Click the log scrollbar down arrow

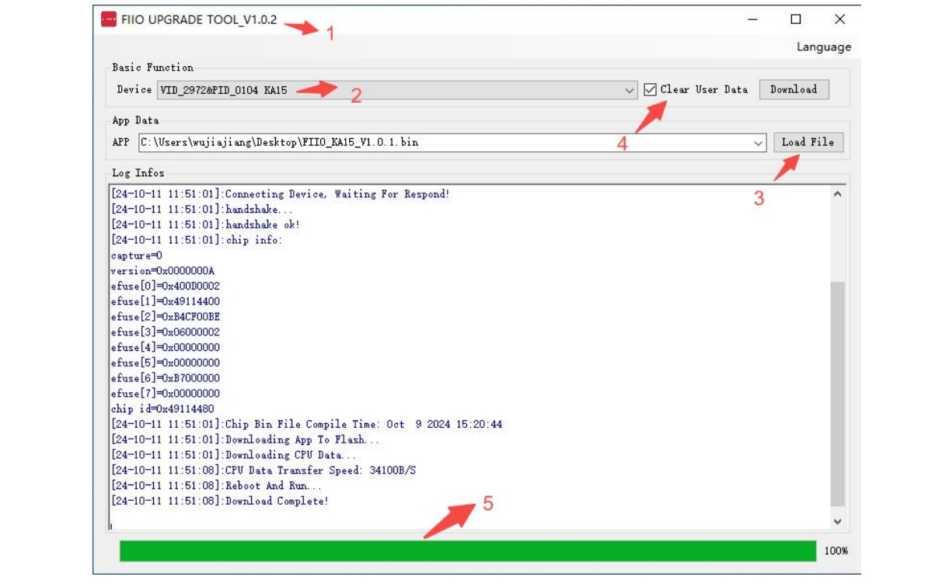point(837,522)
